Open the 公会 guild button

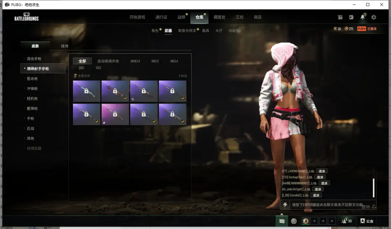pos(367,221)
